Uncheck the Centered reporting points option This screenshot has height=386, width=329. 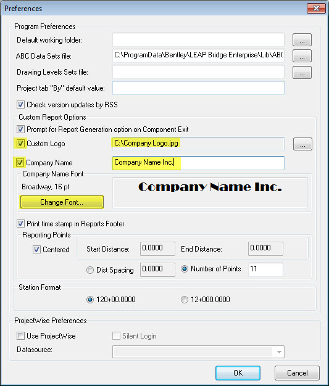pos(36,249)
